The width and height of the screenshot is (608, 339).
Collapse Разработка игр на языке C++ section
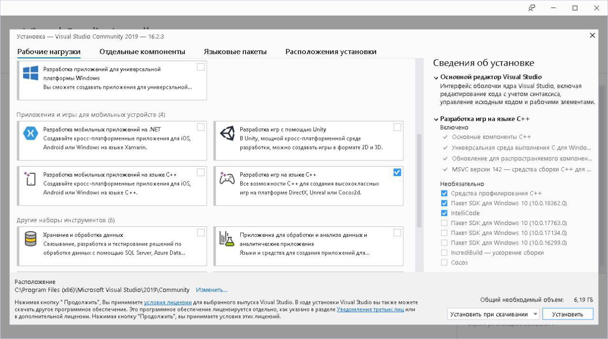point(436,120)
